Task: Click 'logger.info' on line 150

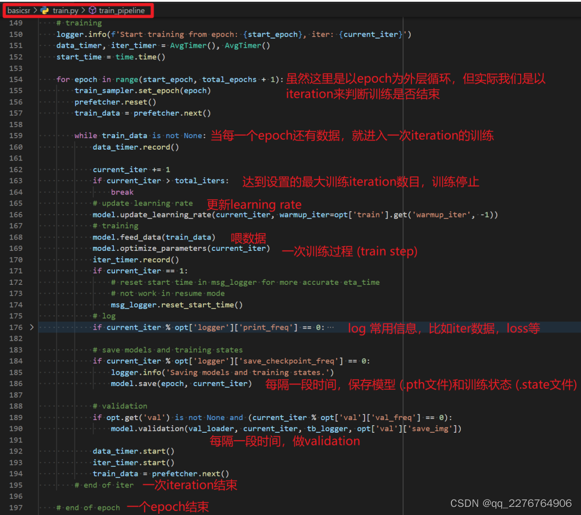Action: point(81,35)
